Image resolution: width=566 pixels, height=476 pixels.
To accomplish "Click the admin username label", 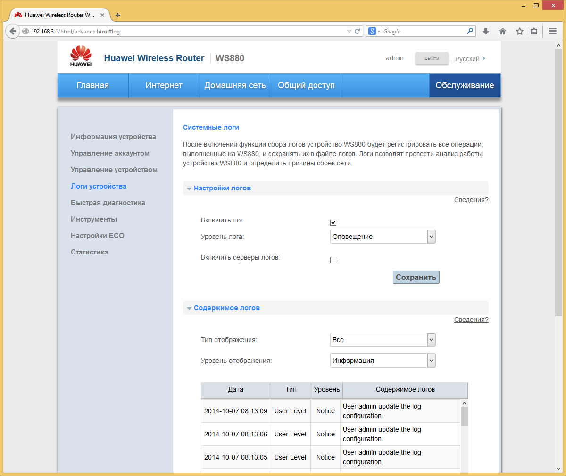I will [x=395, y=58].
